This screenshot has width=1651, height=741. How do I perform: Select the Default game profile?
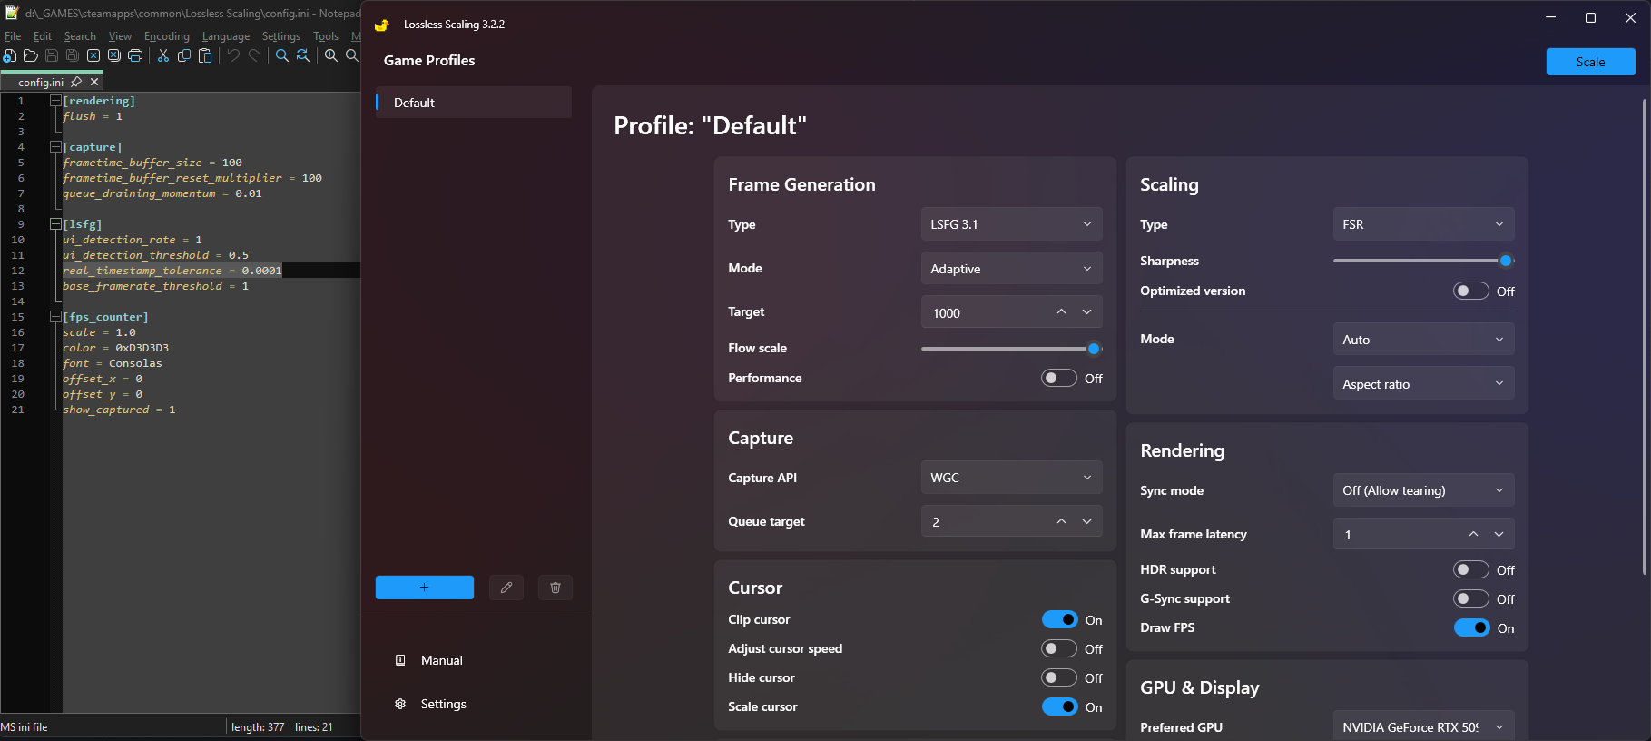point(474,103)
